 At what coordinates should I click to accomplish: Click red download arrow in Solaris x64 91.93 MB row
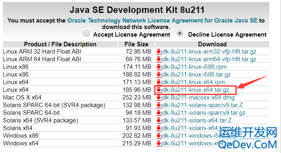point(159,128)
